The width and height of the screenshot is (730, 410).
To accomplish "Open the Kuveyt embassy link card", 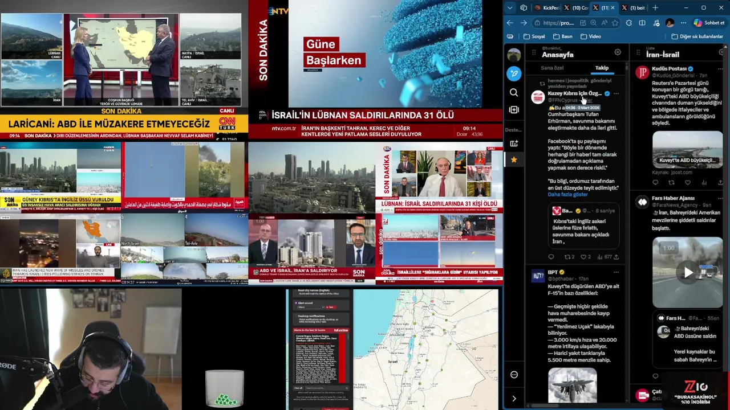I will (687, 149).
